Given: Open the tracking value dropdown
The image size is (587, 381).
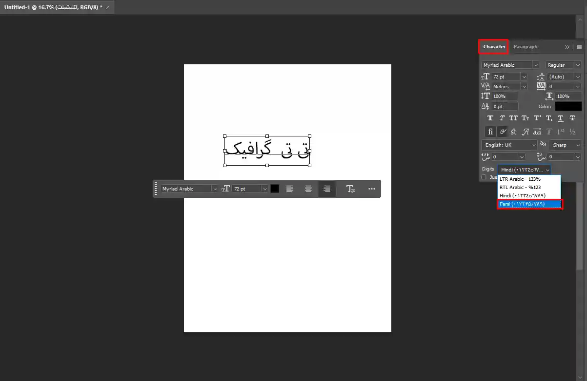Looking at the screenshot, I should [x=578, y=87].
